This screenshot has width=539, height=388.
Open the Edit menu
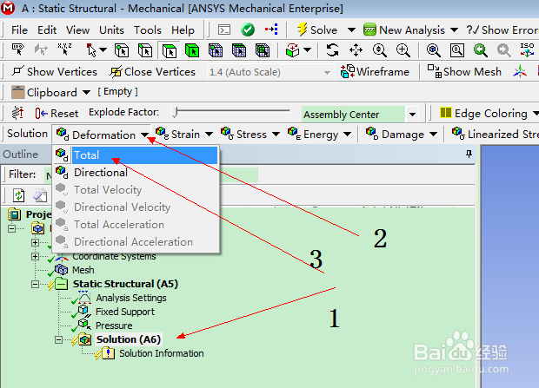(47, 30)
